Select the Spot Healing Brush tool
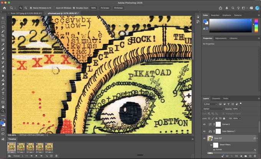Viewport: 261px width, 159px height. (x=3, y=49)
